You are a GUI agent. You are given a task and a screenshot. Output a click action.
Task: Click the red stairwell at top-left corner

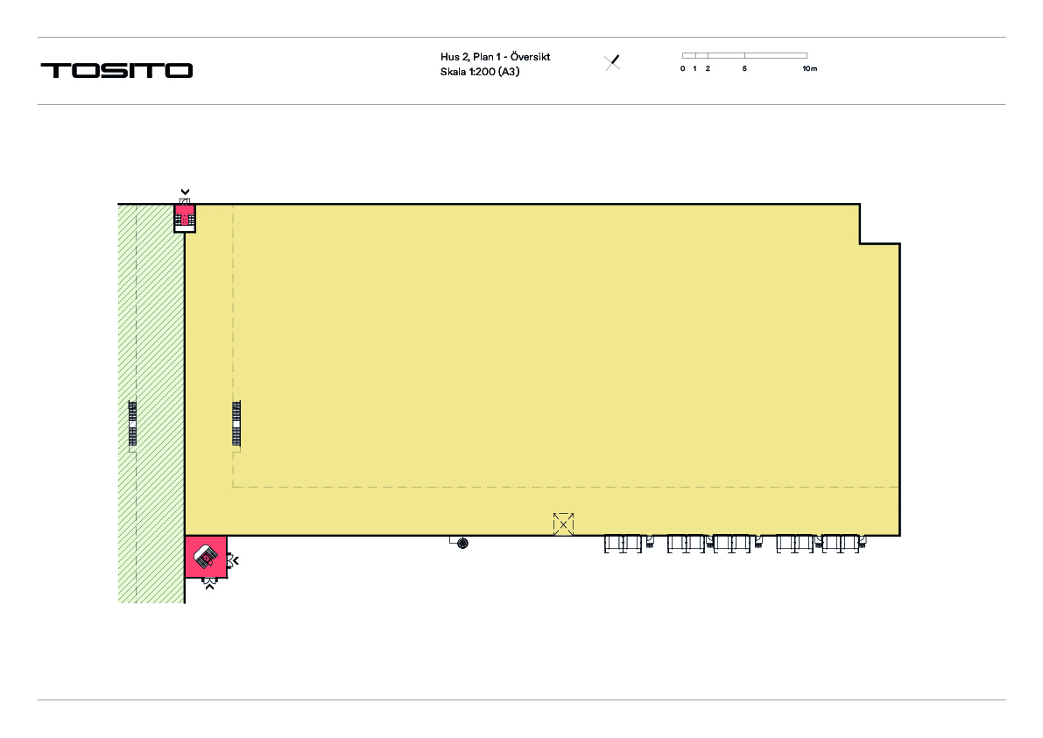point(185,218)
